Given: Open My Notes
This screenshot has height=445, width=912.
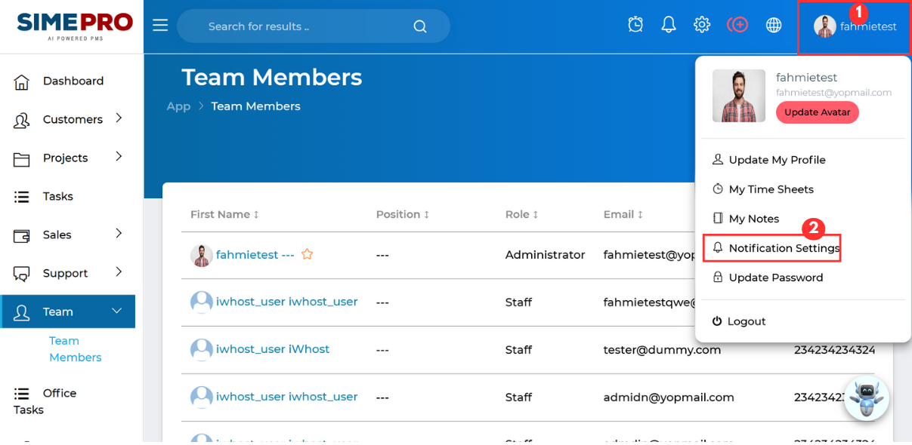Looking at the screenshot, I should [746, 219].
